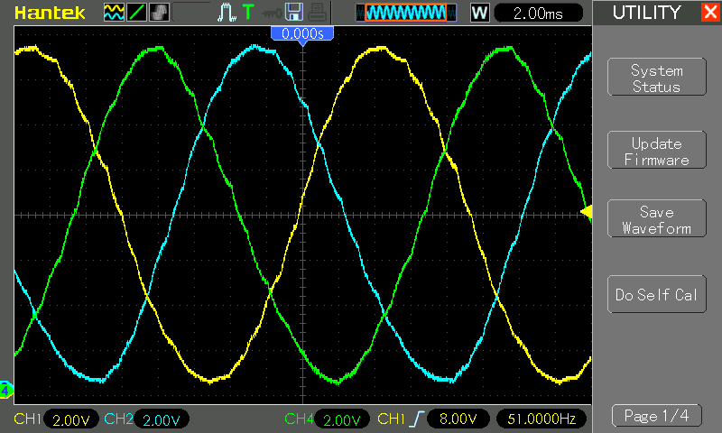Click the green ramp line icon
Viewport: 722px width, 433px height.
(136, 13)
